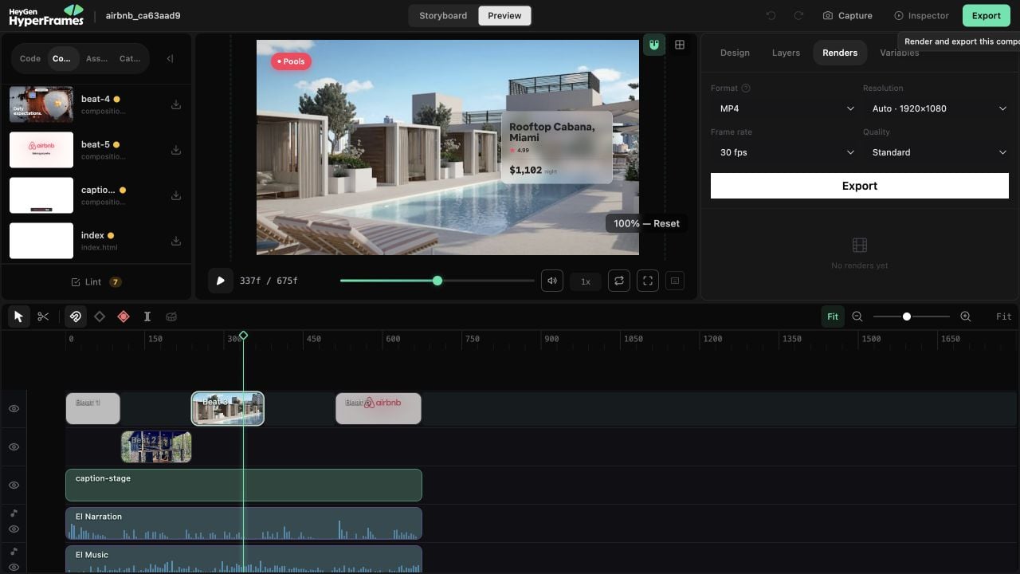Download the caption composition
The width and height of the screenshot is (1020, 574).
pyautogui.click(x=176, y=195)
